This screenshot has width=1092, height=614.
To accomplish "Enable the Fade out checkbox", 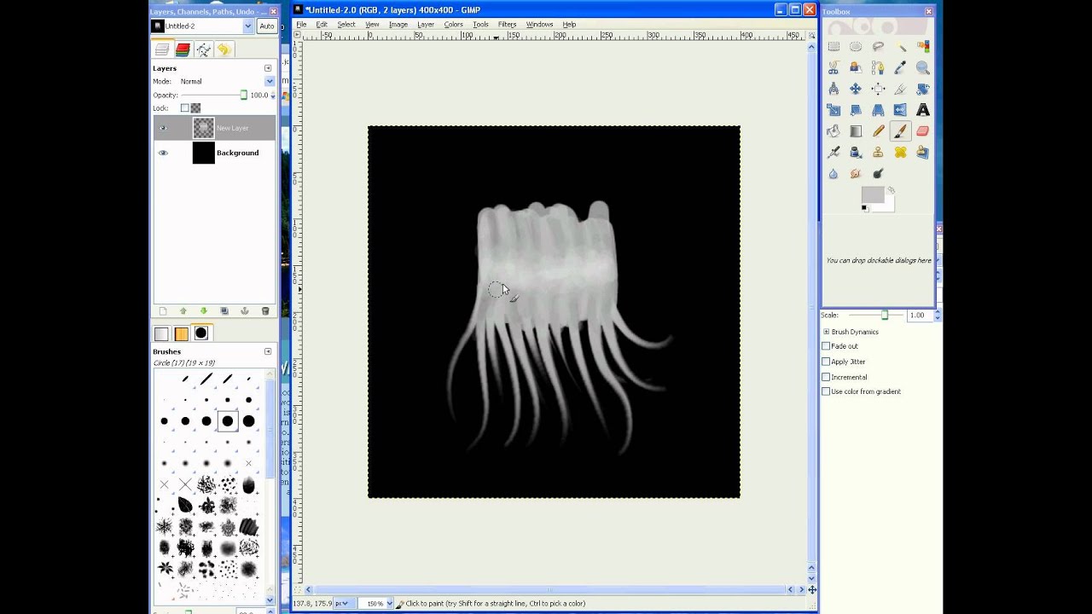I will [x=826, y=346].
